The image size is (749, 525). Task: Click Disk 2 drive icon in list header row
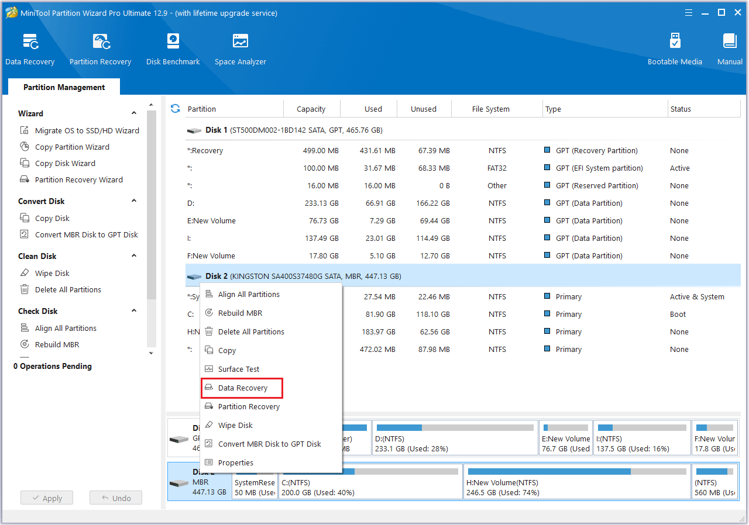[x=194, y=277]
